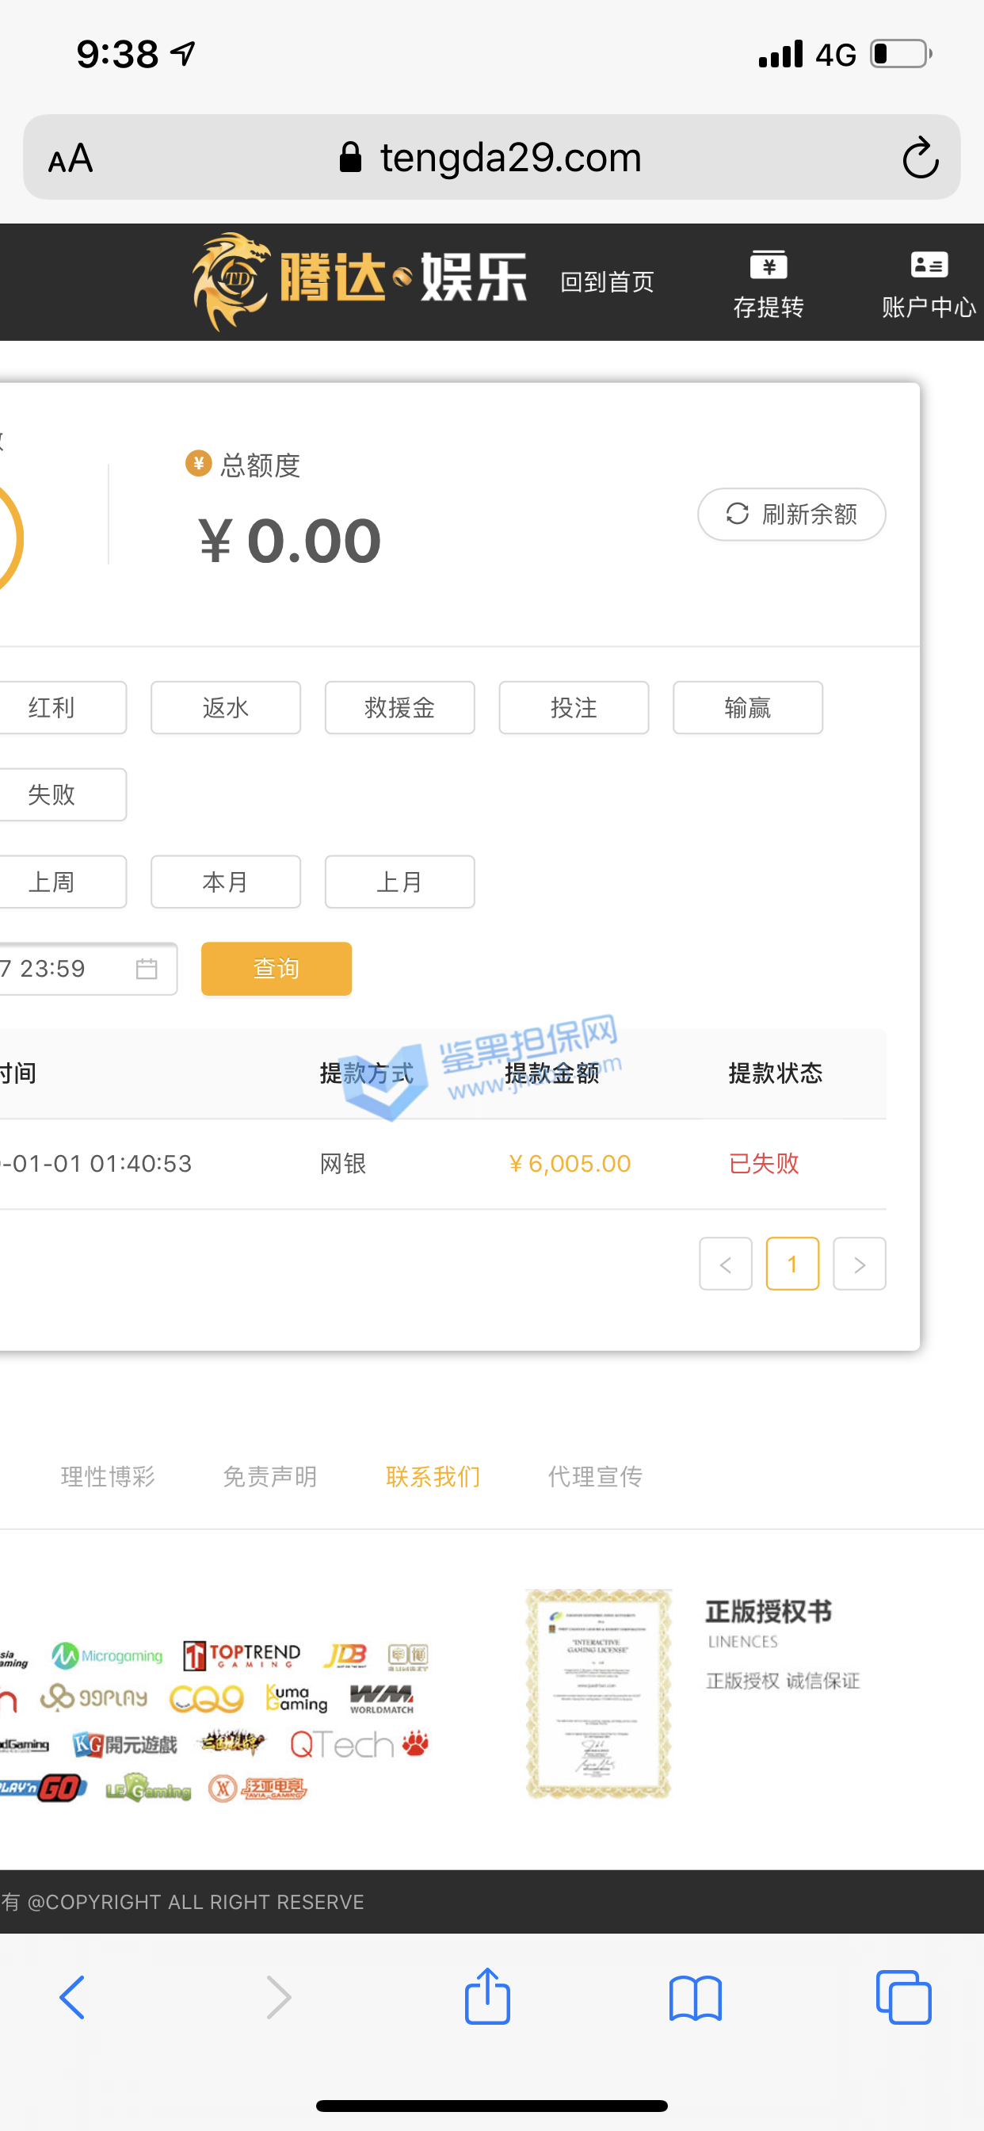Open the Safari bookmarks icon
This screenshot has height=2131, width=984.
coord(695,1998)
